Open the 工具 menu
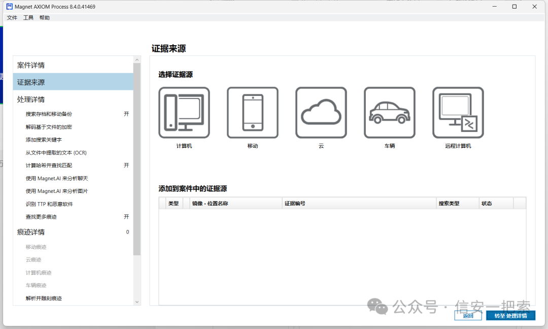 point(28,17)
